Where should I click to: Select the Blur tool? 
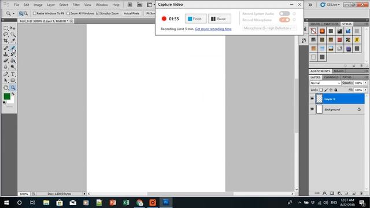(x=6, y=67)
